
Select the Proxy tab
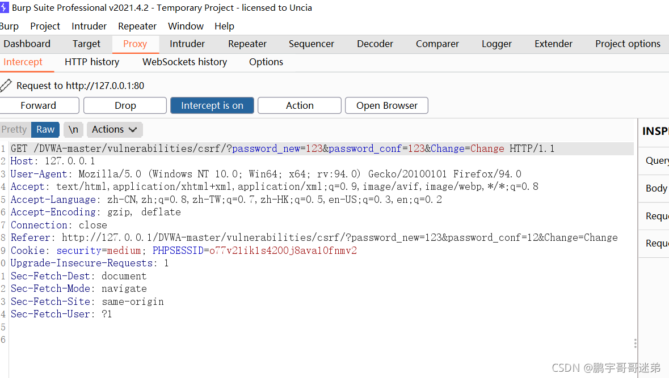pos(135,44)
